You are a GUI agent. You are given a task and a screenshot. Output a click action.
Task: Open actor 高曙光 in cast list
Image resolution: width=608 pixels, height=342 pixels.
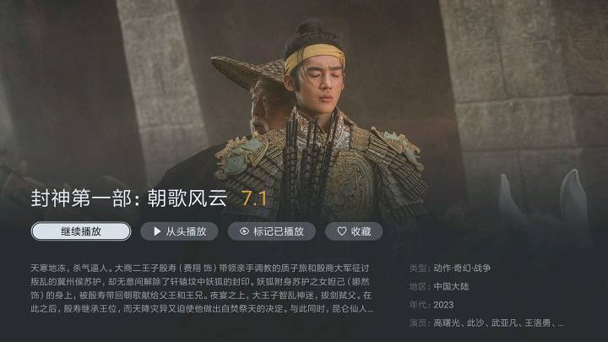[447, 323]
